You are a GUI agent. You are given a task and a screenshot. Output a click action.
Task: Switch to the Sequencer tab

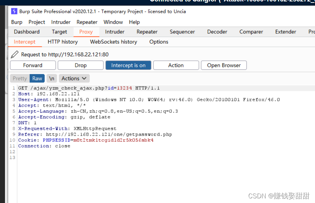[182, 32]
